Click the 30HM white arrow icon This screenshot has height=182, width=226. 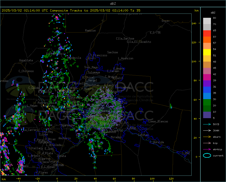tap(207, 130)
